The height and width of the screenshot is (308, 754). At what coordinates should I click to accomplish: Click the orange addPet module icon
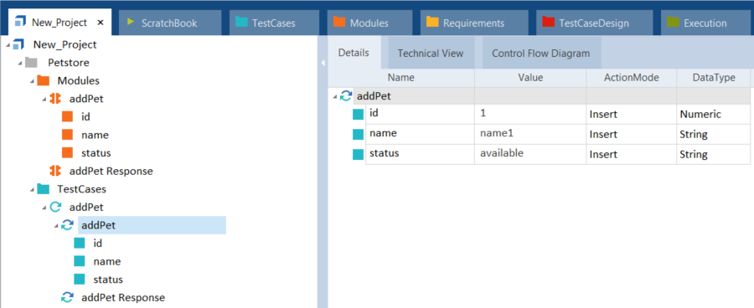55,99
